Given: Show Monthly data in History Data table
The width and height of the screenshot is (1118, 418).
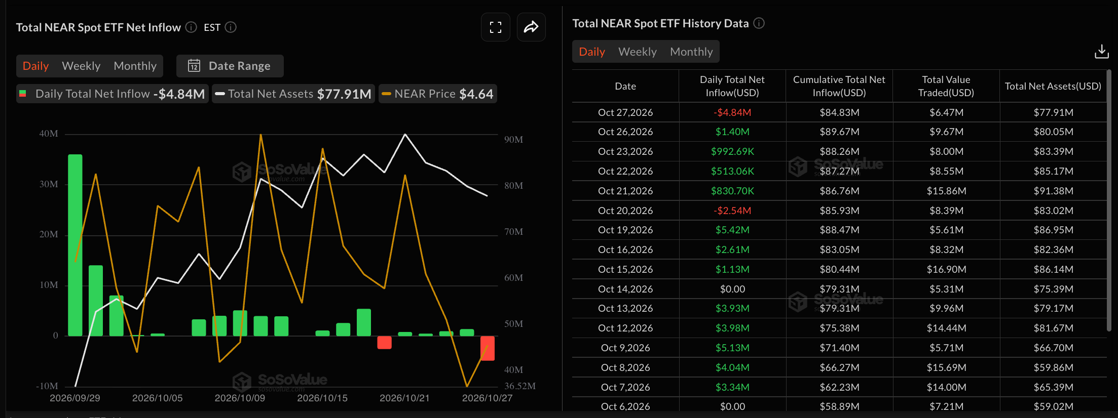Looking at the screenshot, I should (x=691, y=52).
